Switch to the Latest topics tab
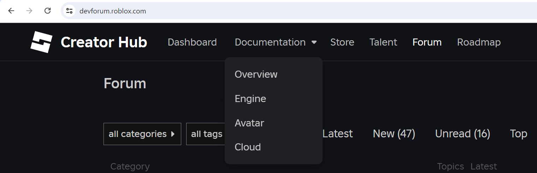 pyautogui.click(x=337, y=134)
